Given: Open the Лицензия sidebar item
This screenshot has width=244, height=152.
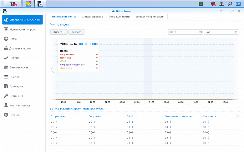Looking at the screenshot, I should pos(16,96).
